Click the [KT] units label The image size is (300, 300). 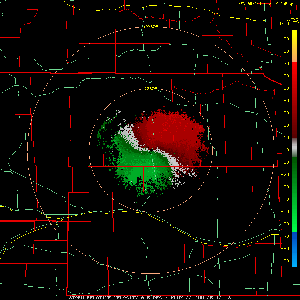285,23
